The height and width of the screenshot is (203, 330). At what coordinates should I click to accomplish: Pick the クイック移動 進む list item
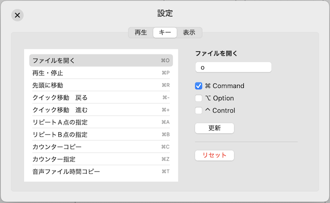[101, 110]
